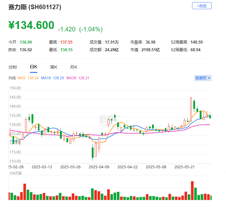Click the 均线 moving average legend label
The height and width of the screenshot is (207, 226).
pyautogui.click(x=12, y=78)
